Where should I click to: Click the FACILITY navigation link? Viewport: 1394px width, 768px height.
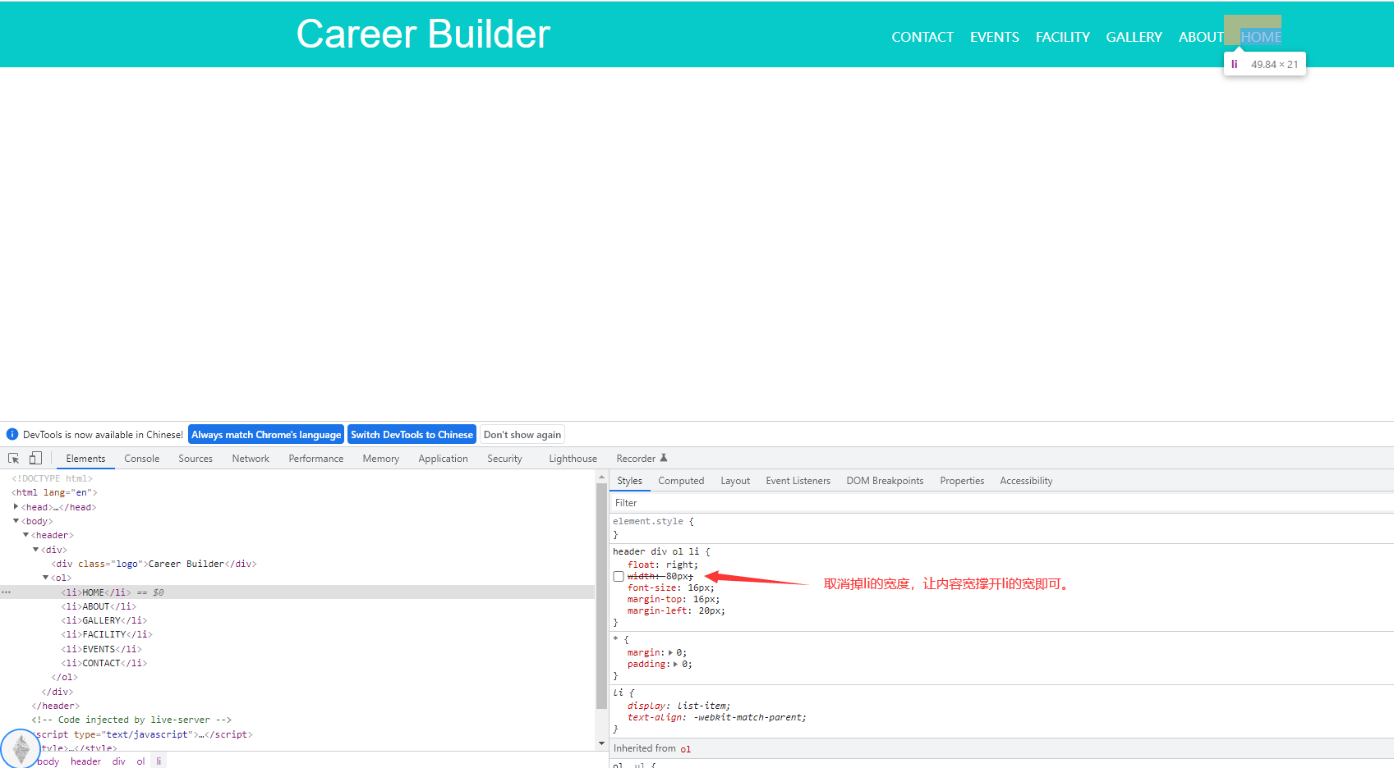point(1062,37)
